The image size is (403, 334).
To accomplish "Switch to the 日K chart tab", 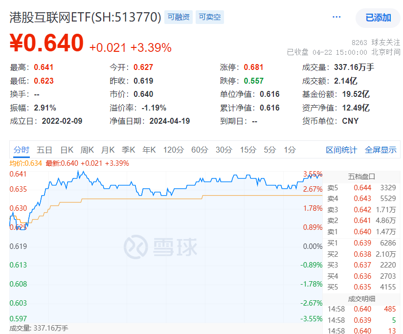I will [x=67, y=150].
